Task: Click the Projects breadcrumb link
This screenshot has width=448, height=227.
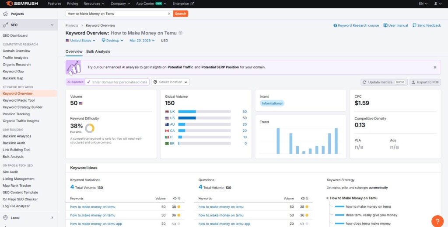Action: [72, 25]
